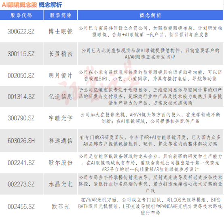Click stock name 宇瞳光学
Screen dimensions: 224x217
pyautogui.click(x=61, y=118)
